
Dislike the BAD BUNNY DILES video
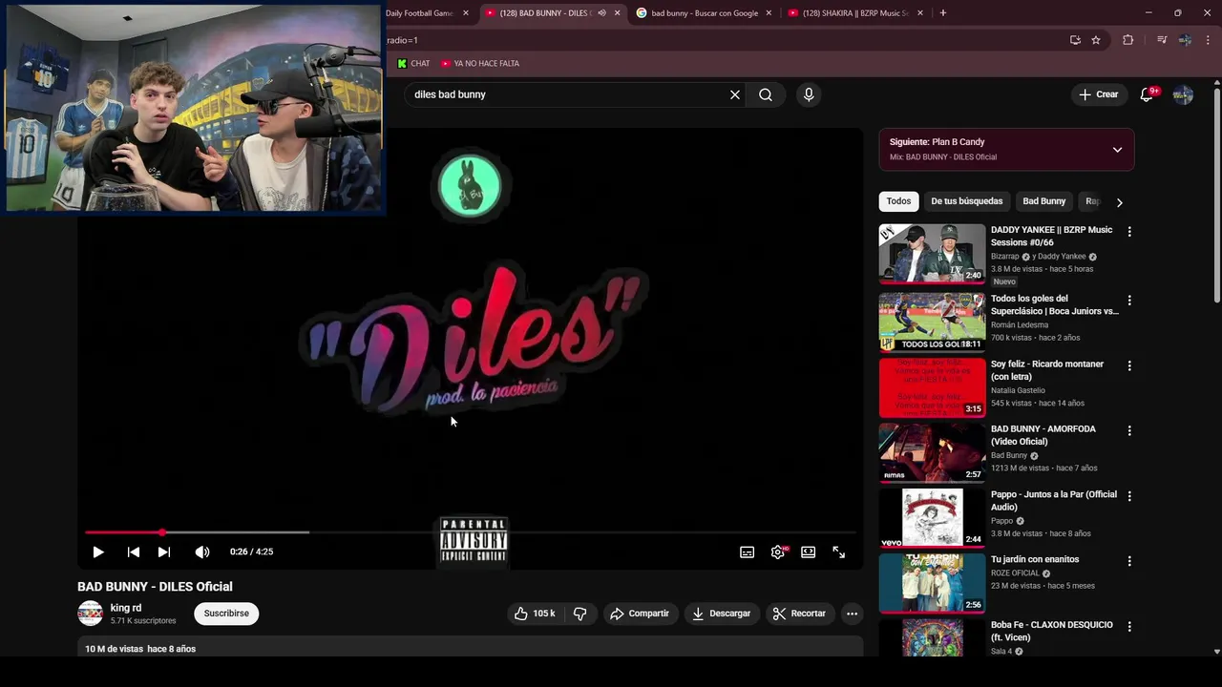(x=579, y=614)
